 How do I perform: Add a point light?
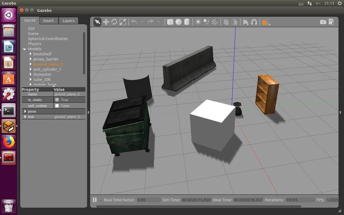point(198,22)
